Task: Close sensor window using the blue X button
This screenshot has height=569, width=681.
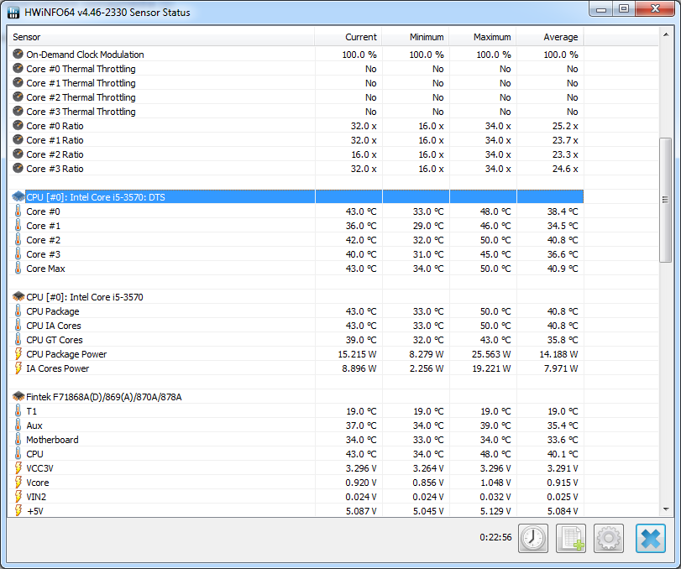Action: pyautogui.click(x=650, y=538)
